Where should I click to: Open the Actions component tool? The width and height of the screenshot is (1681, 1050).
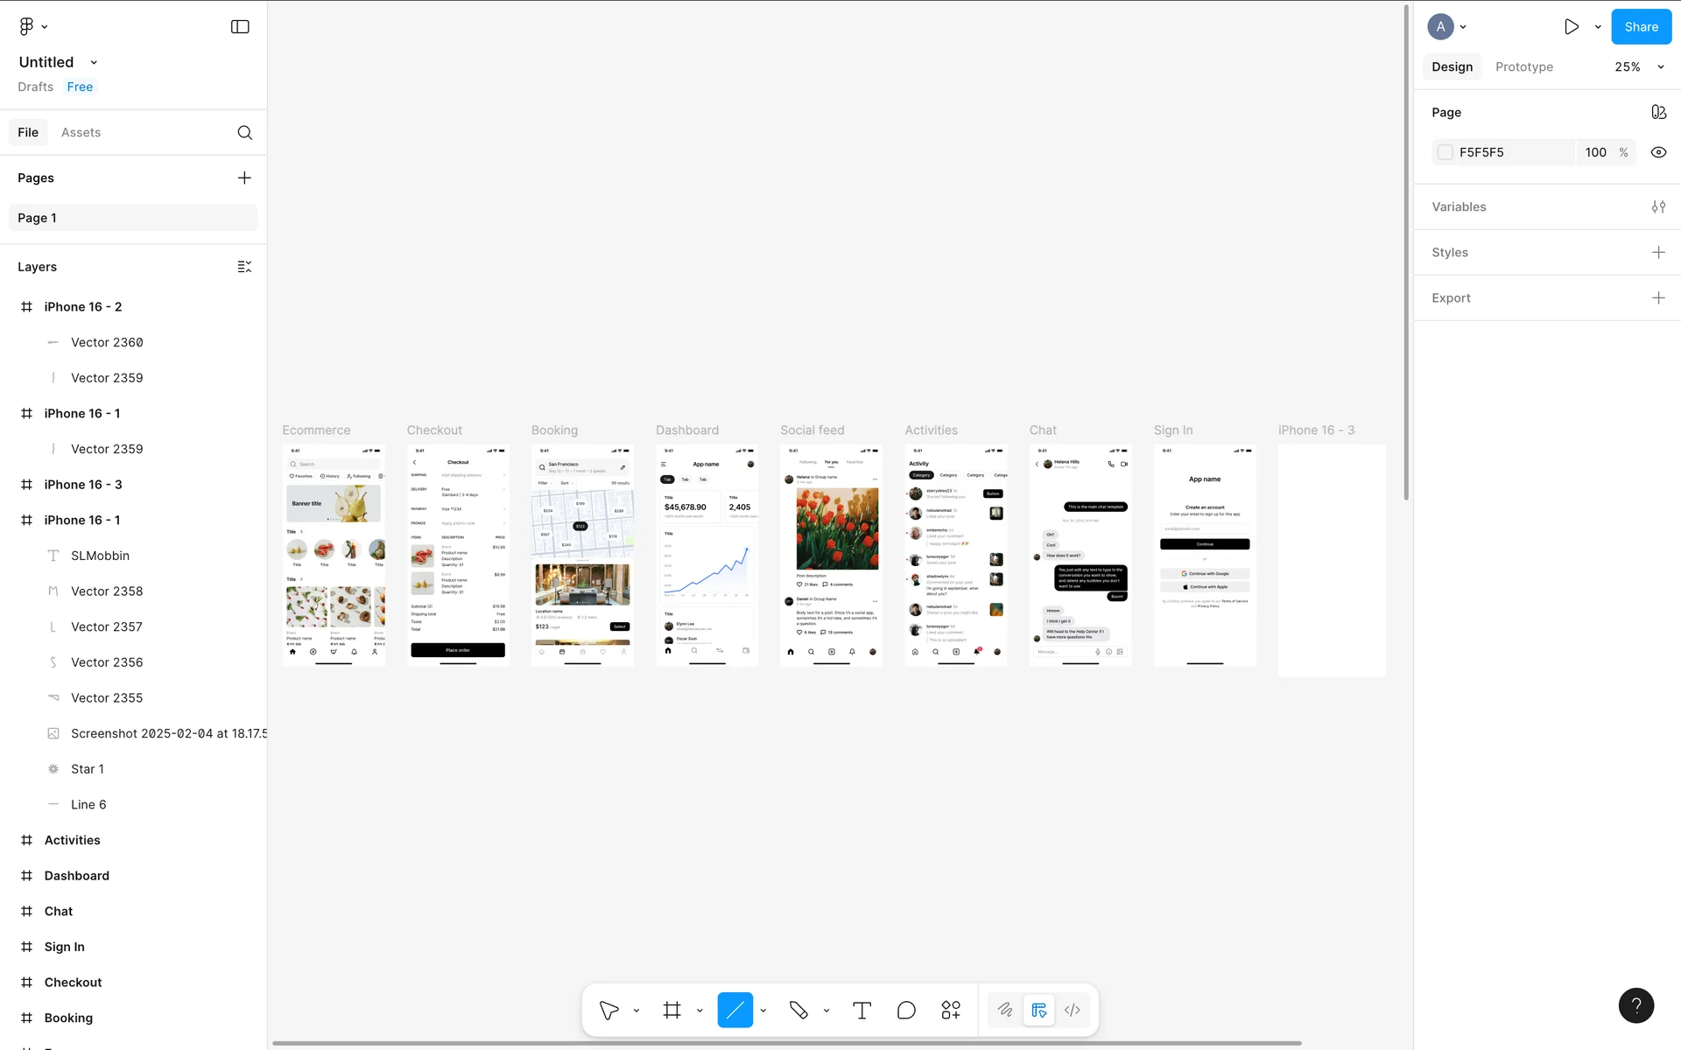tap(951, 1010)
